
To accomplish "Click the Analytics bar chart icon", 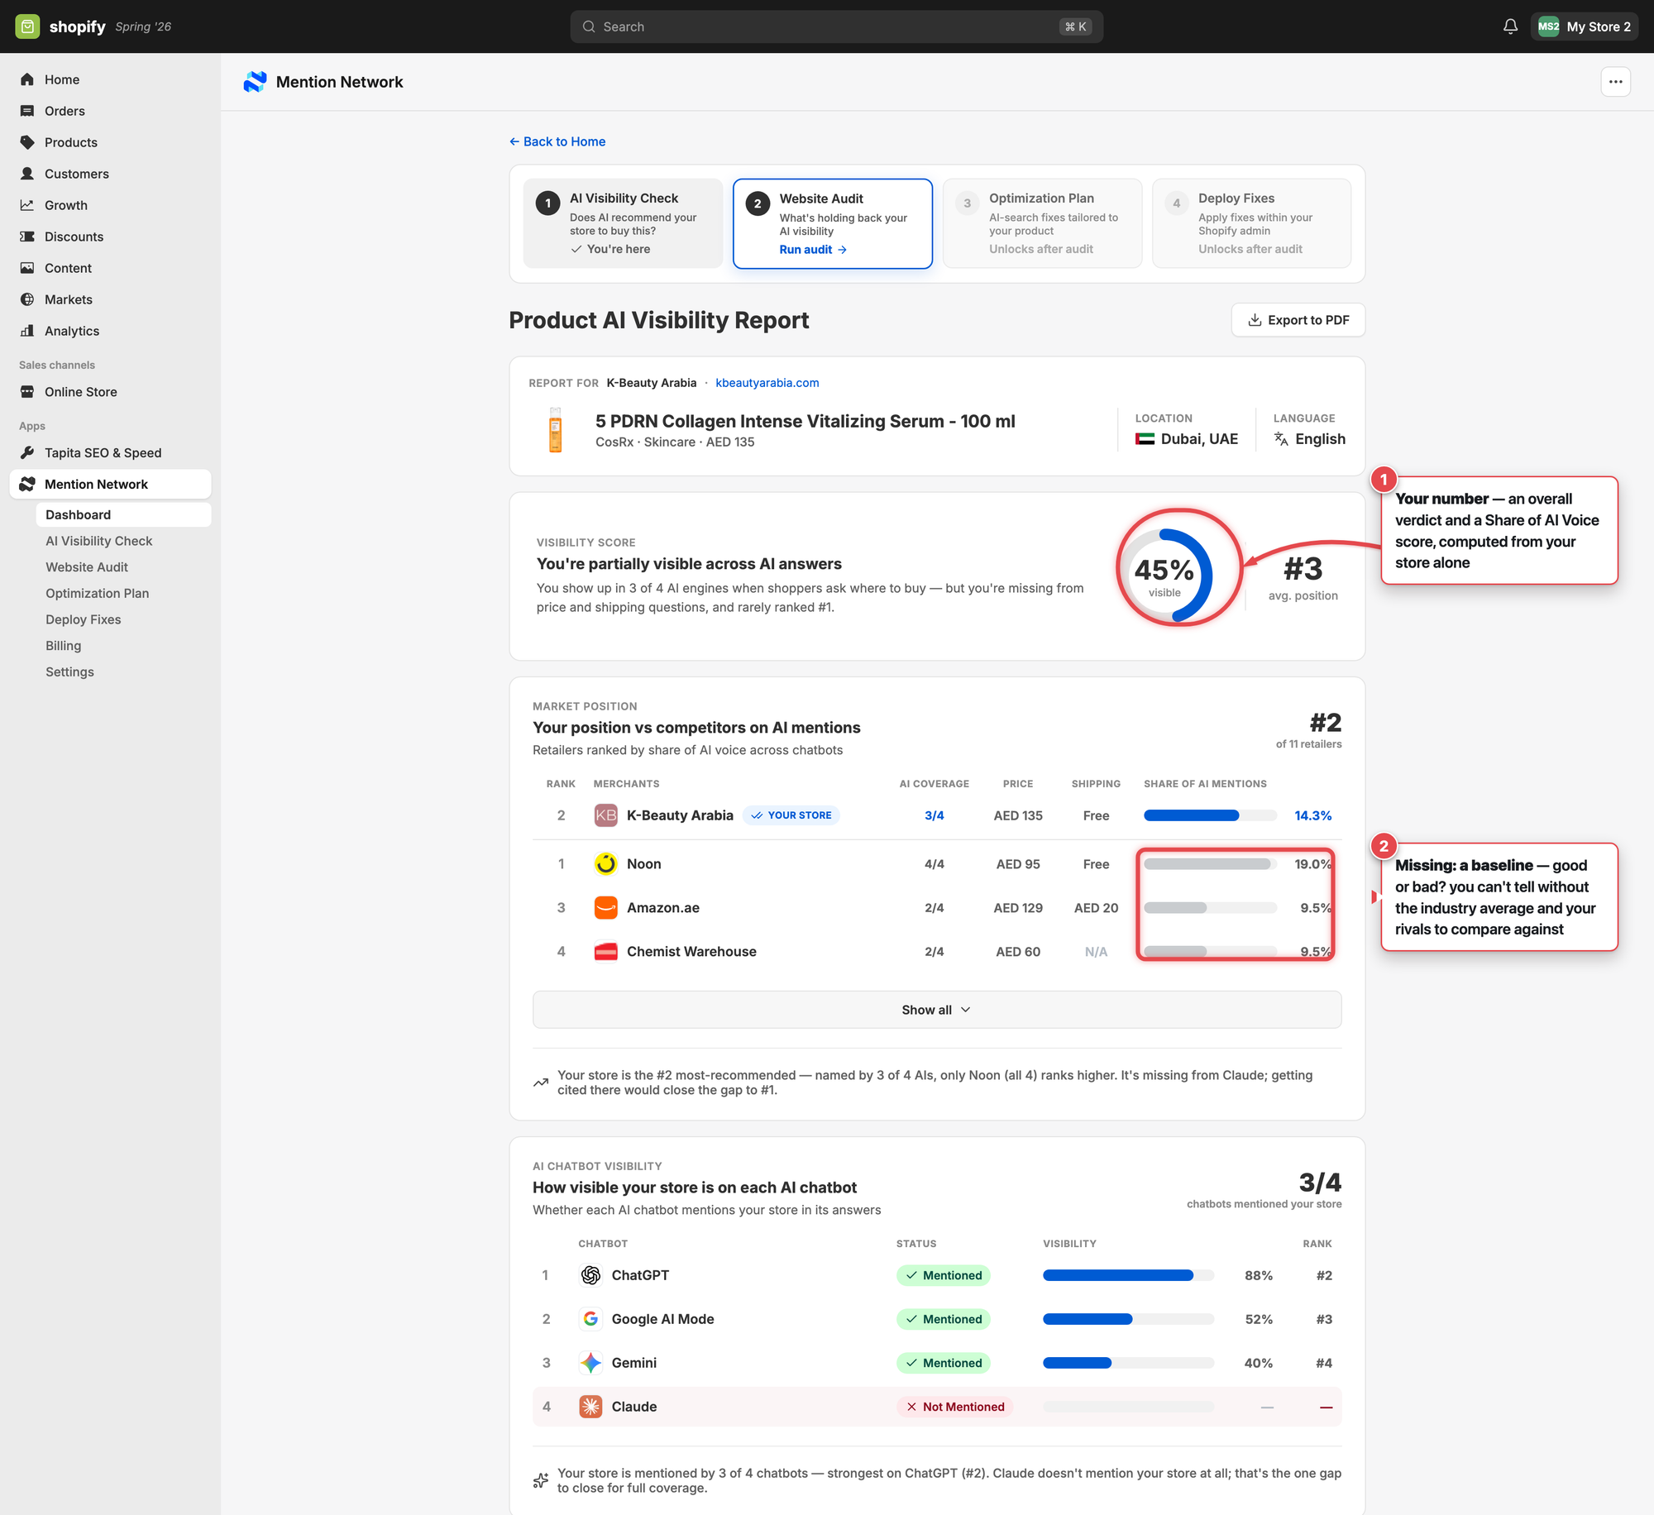I will (x=27, y=331).
